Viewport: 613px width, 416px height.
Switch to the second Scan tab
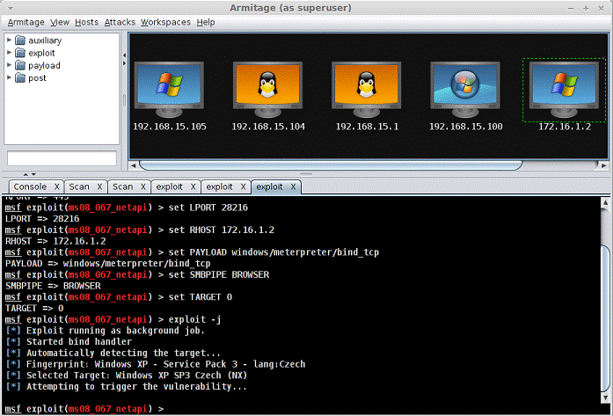pyautogui.click(x=123, y=186)
